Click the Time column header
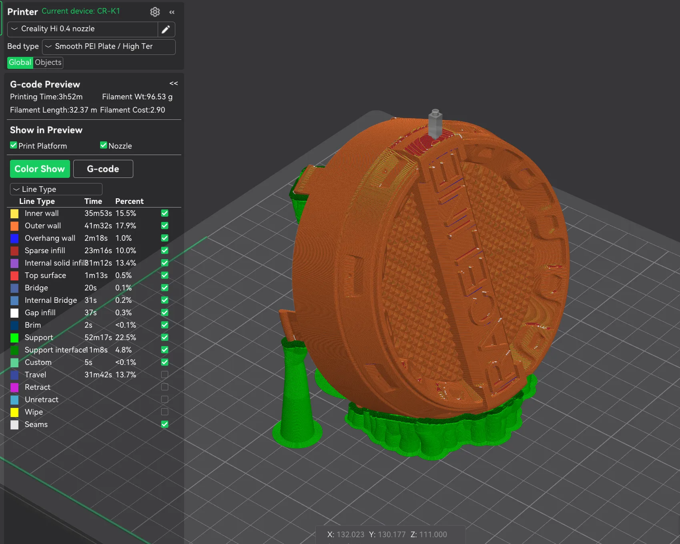Screen dimensions: 680x544 tap(93, 201)
